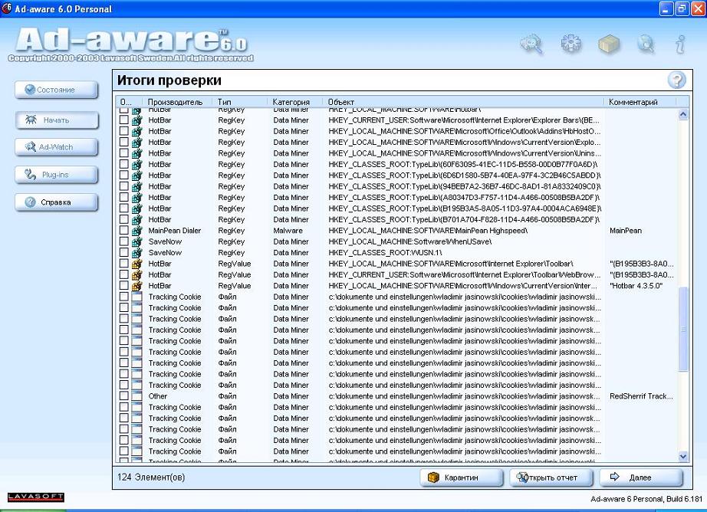Click the Справка help button in the sidebar
The image size is (707, 512).
(x=57, y=202)
